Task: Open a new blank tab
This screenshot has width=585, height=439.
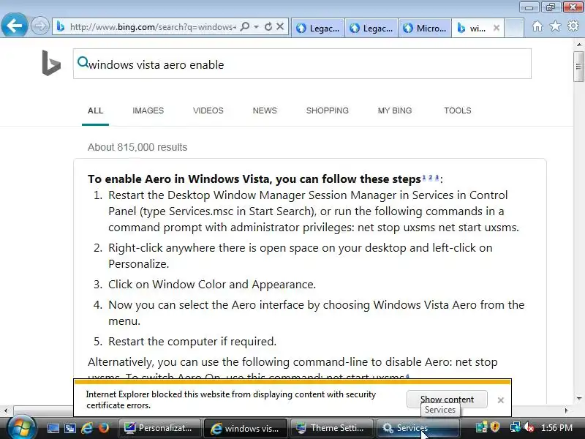Action: [x=514, y=28]
